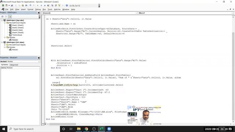235x132 pixels.
Task: Click the Copy toolbar icon
Action: (x=19, y=5)
